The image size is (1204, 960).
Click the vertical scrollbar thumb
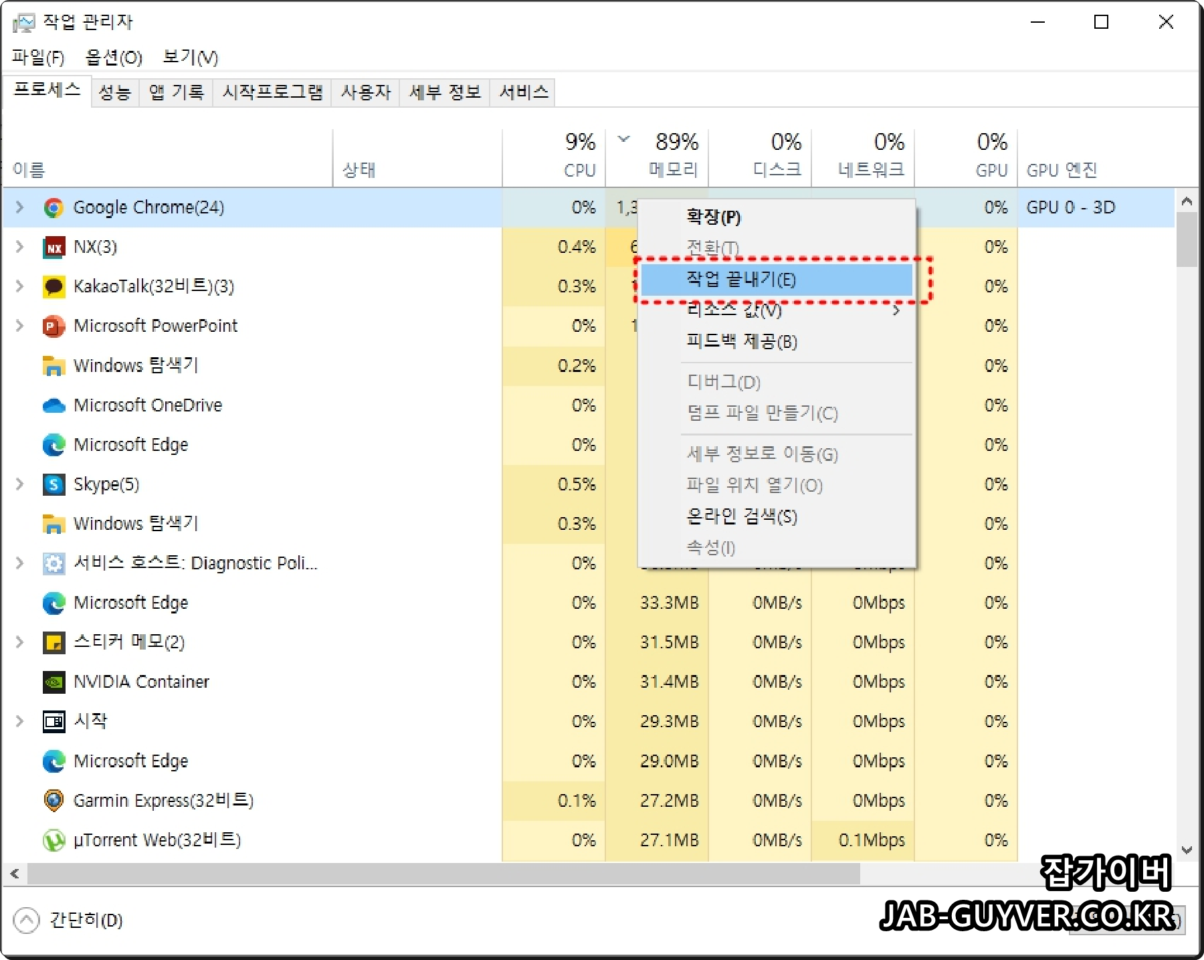click(1187, 239)
